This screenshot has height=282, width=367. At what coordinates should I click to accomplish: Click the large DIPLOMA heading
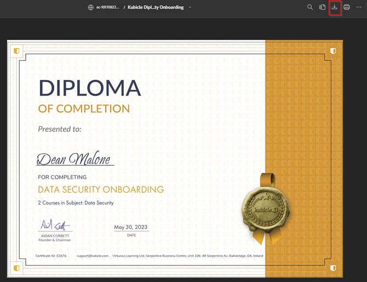[x=89, y=88]
